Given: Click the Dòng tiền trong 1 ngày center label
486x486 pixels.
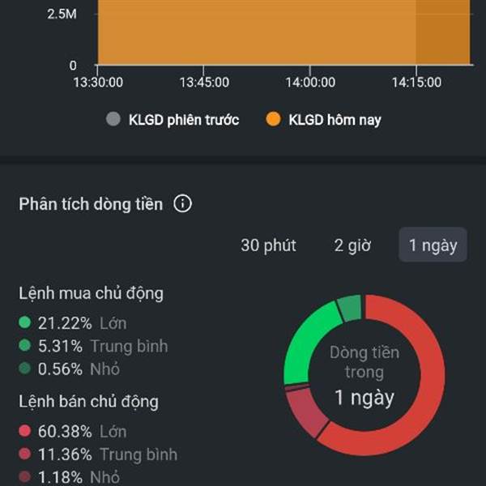Looking at the screenshot, I should coord(364,375).
